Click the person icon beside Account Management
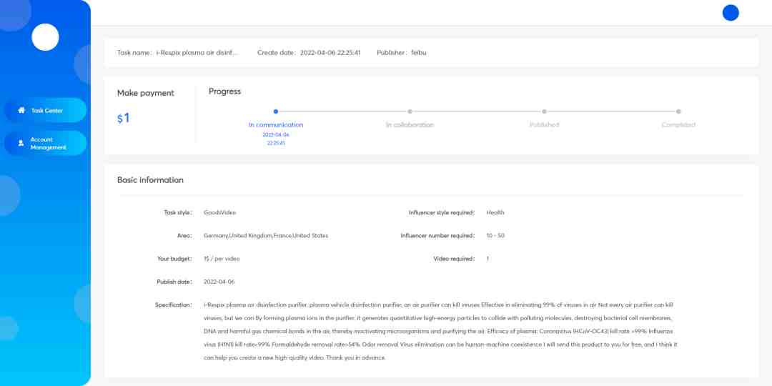772x386 pixels. 21,143
